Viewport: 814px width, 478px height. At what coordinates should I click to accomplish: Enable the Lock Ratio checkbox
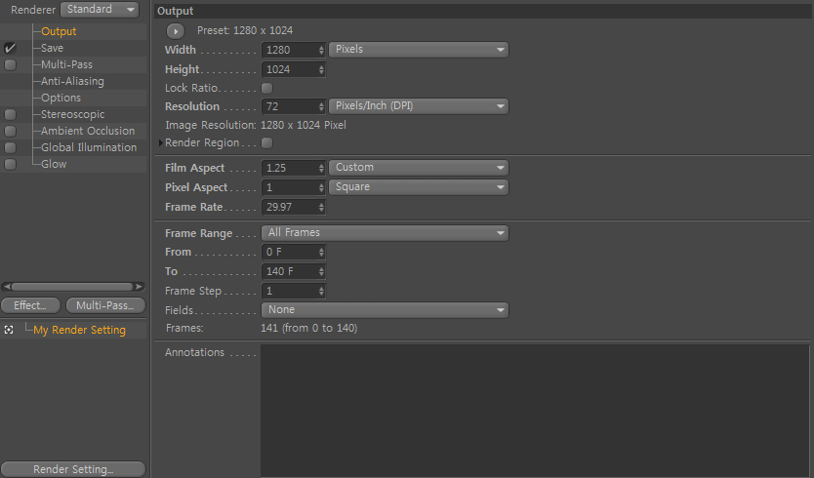point(266,88)
